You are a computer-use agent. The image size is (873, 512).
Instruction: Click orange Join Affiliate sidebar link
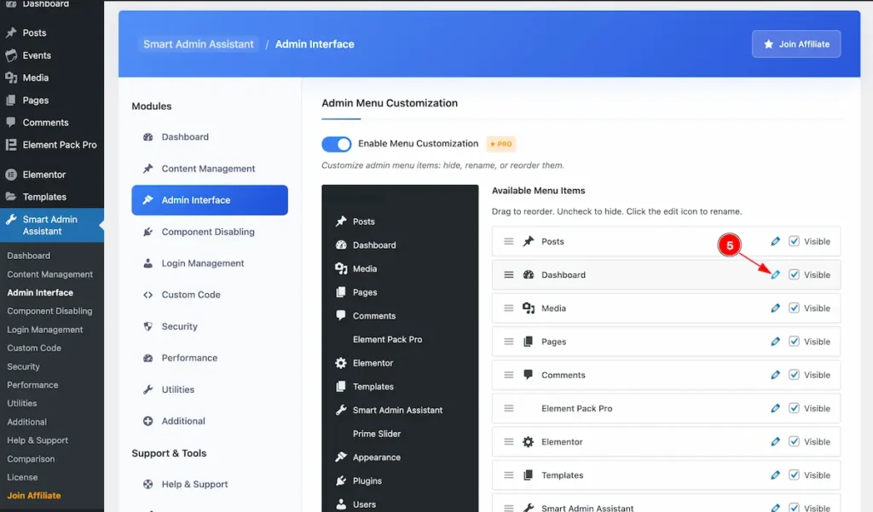point(34,495)
